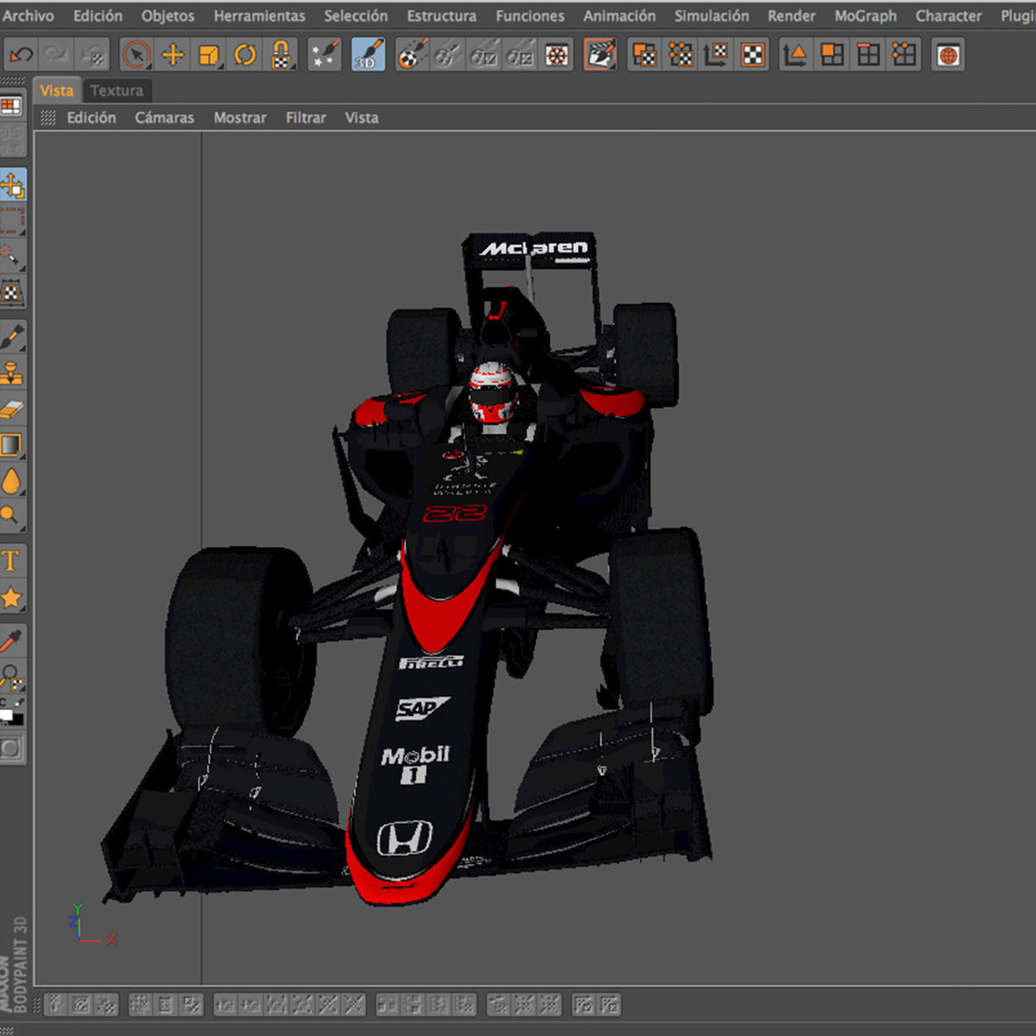Click the grey circle icon below color swatch
Image resolution: width=1036 pixels, height=1036 pixels.
coord(12,748)
